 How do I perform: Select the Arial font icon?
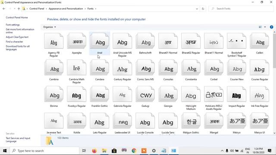100,41
